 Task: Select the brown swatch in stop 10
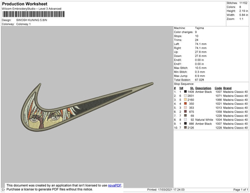186,127
